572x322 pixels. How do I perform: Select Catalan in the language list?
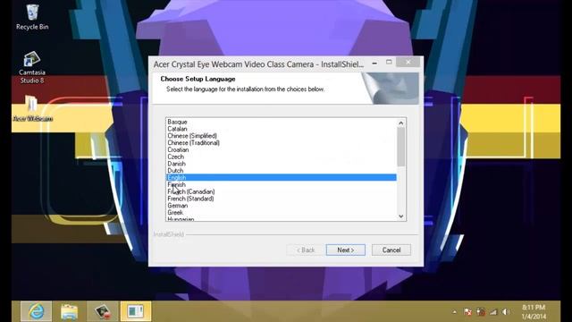282,129
